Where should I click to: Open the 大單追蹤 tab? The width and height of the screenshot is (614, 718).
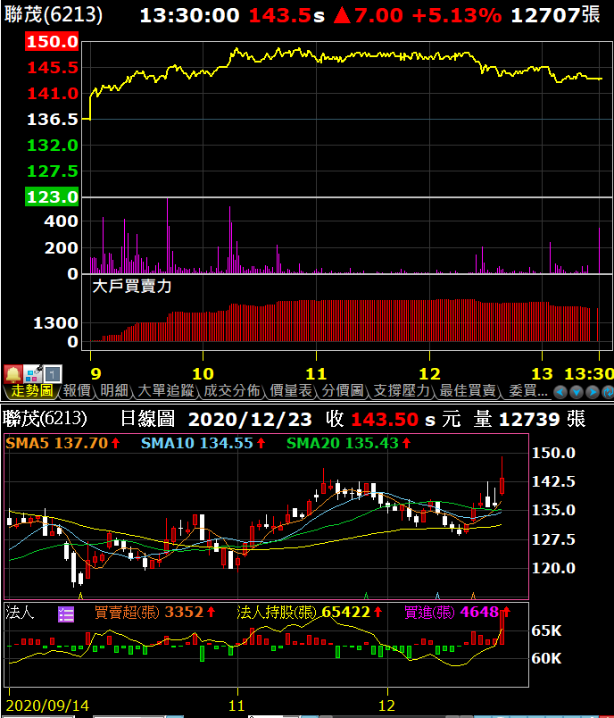point(166,390)
